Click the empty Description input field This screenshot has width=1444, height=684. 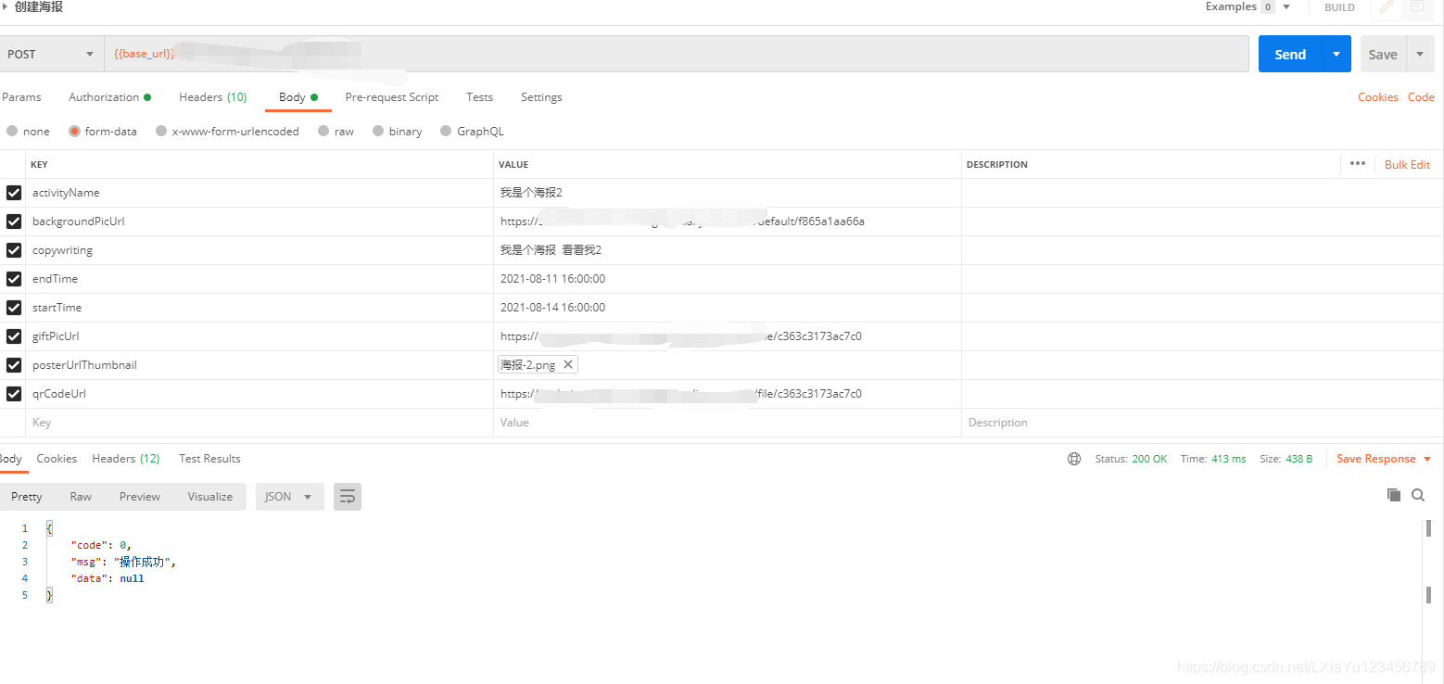coord(1202,423)
